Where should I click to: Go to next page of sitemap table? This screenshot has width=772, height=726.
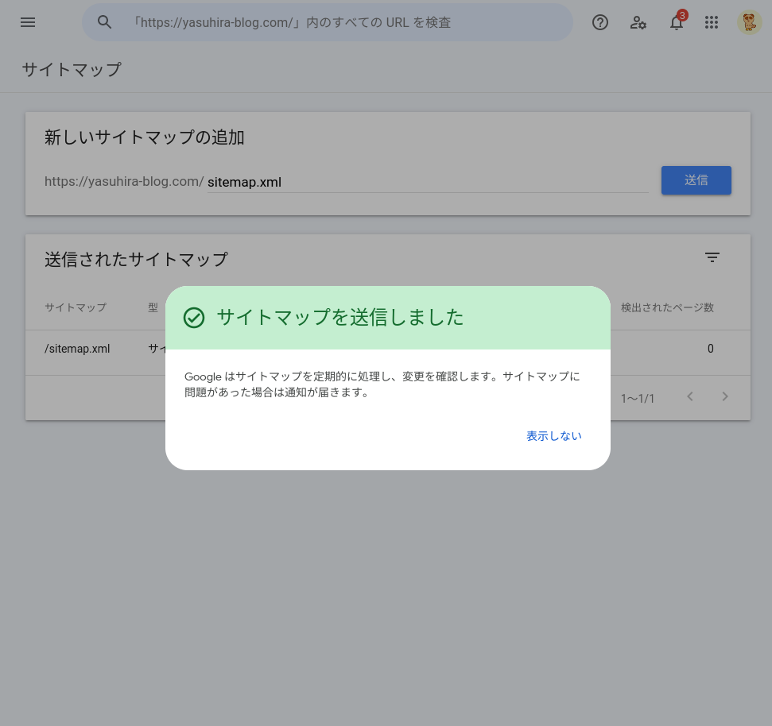[725, 396]
